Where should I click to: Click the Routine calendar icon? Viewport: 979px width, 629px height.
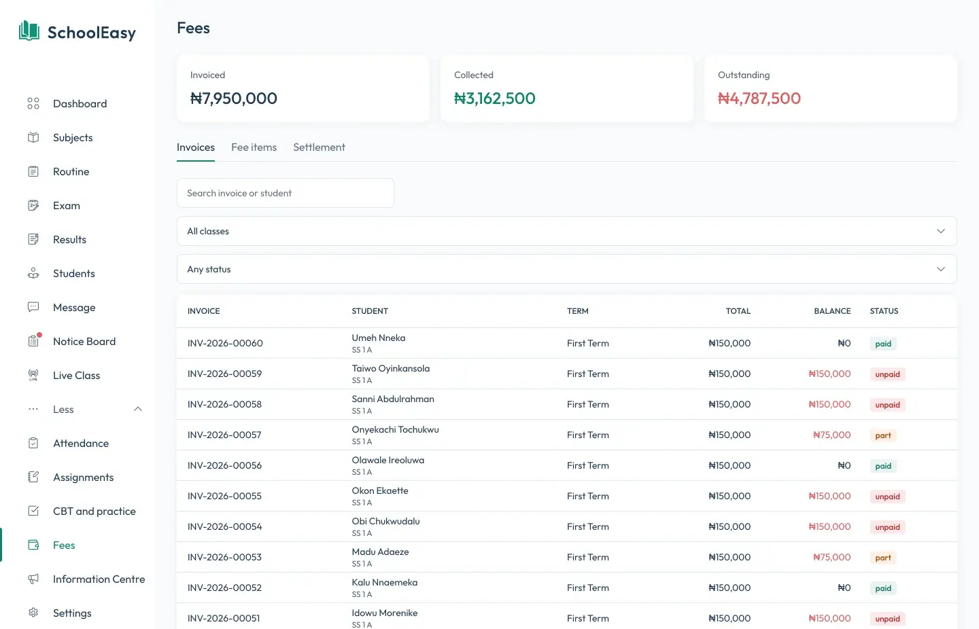(x=33, y=171)
